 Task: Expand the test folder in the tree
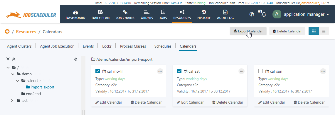[x=12, y=100]
